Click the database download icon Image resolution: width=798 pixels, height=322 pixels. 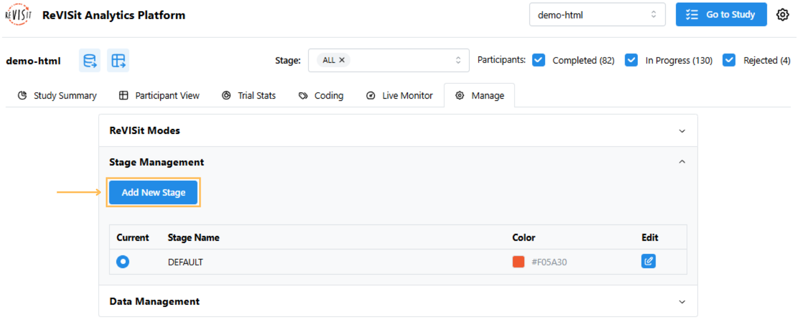coord(90,61)
